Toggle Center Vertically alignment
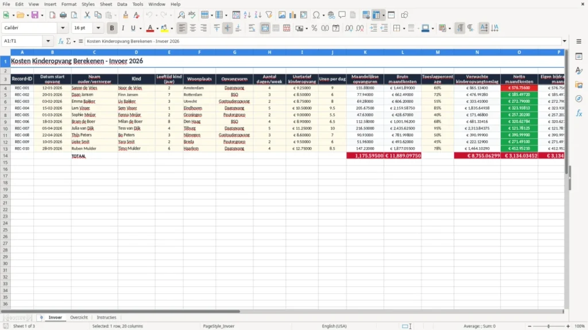The image size is (588, 330). pyautogui.click(x=227, y=28)
